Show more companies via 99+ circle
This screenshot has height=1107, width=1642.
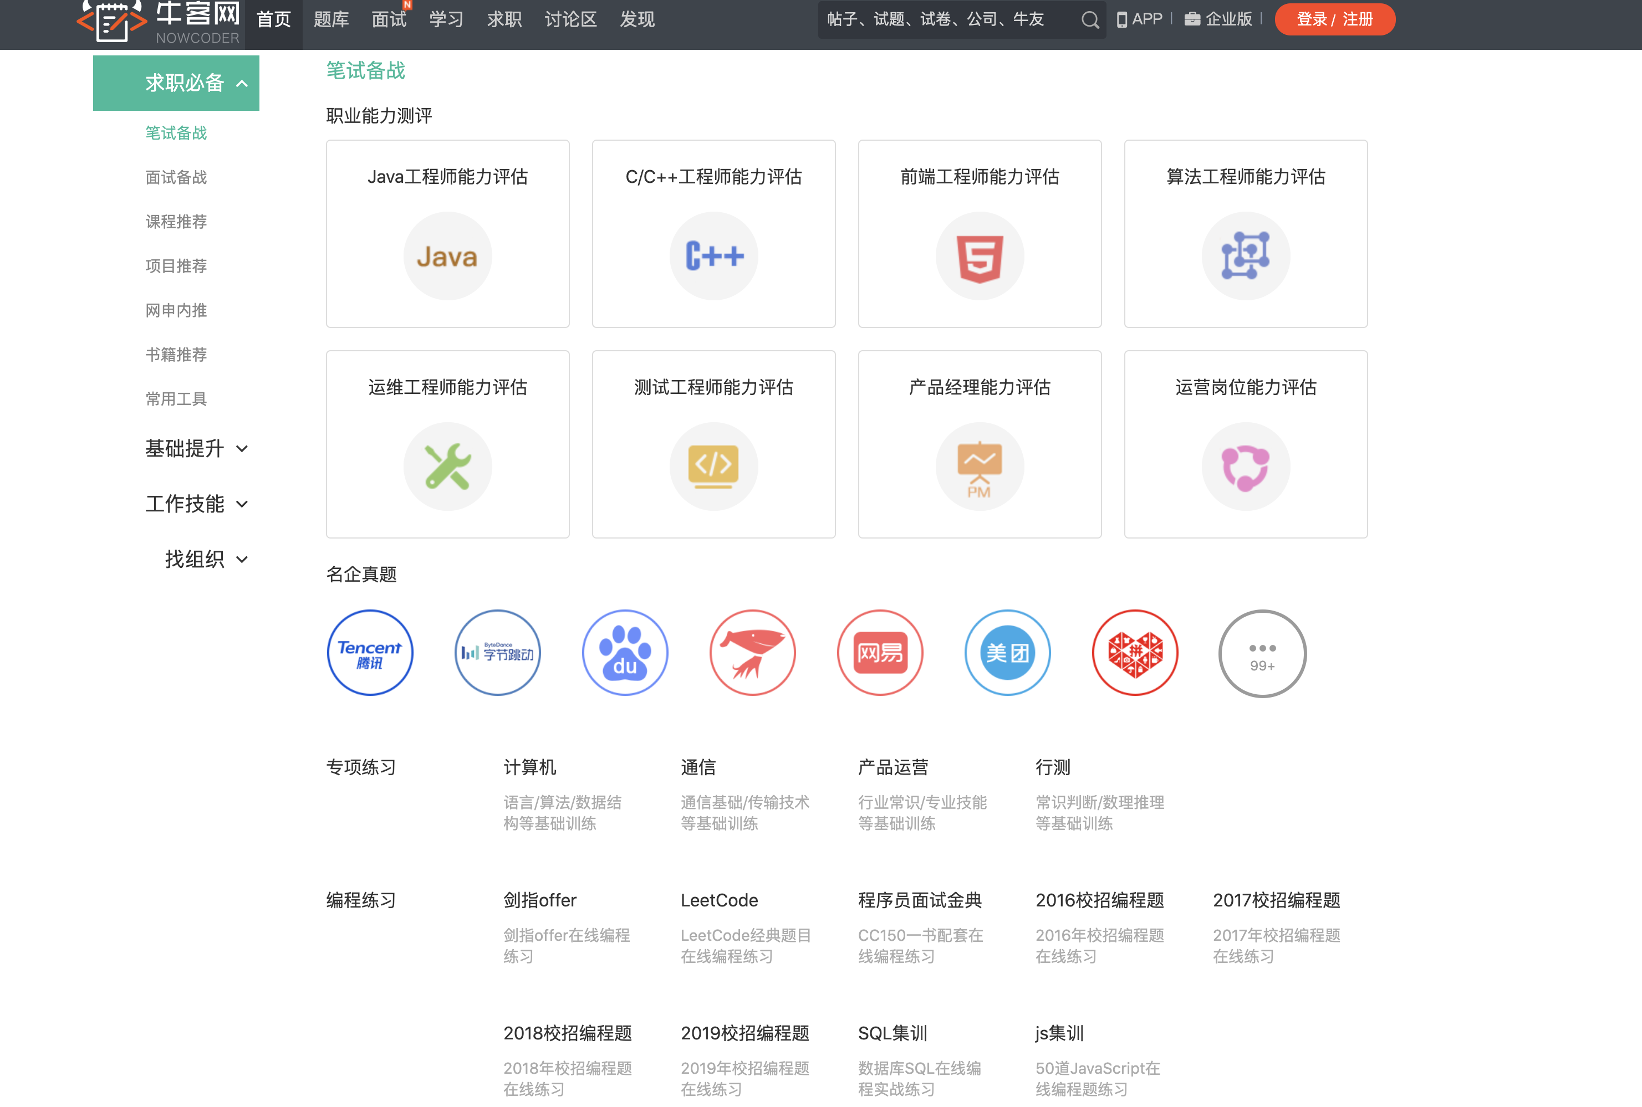[1262, 654]
